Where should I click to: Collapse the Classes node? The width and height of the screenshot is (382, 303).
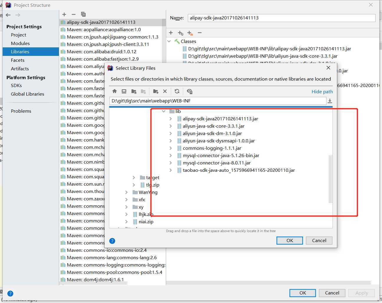point(169,41)
